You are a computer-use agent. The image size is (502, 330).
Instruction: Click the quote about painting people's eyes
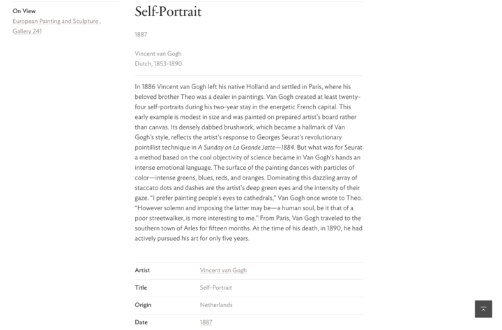click(212, 198)
